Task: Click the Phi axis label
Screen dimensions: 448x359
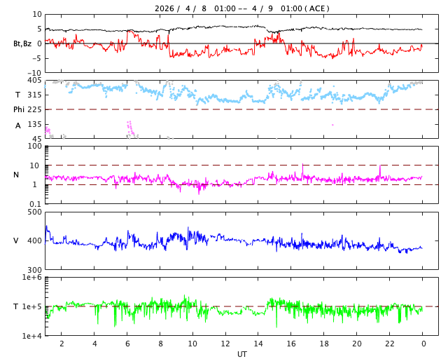Action: pos(19,109)
